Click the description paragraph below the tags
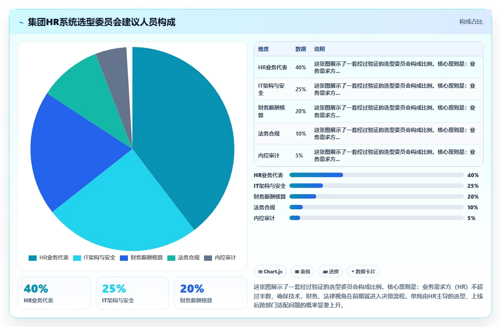This screenshot has width=501, height=327. (368, 296)
